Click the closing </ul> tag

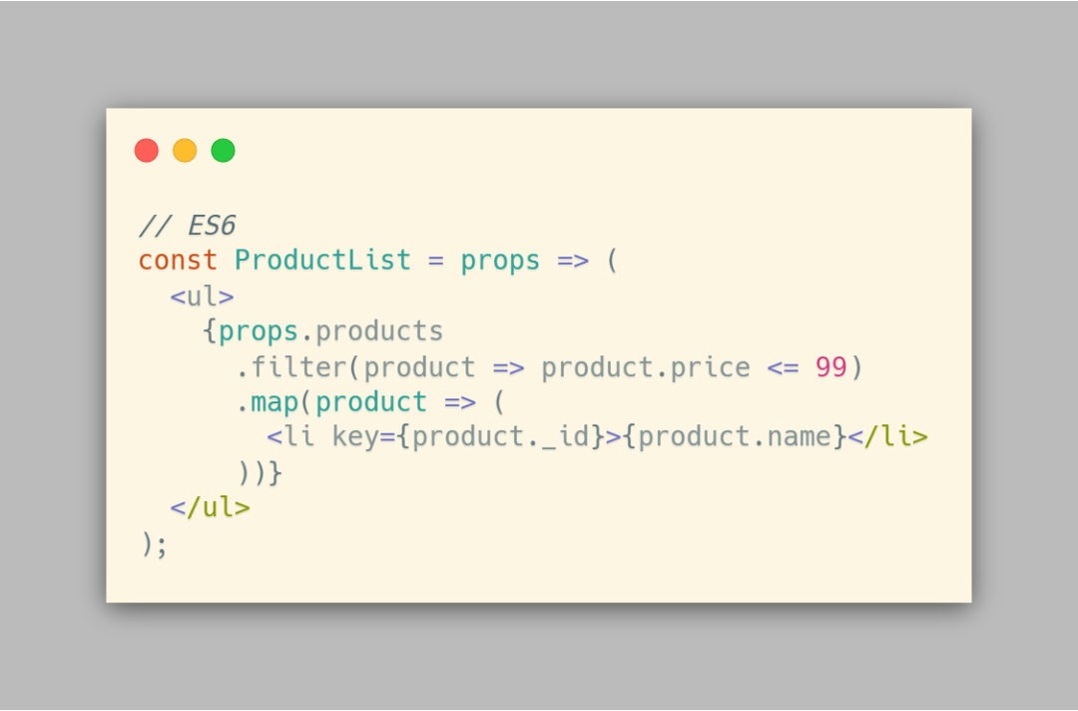[x=211, y=507]
